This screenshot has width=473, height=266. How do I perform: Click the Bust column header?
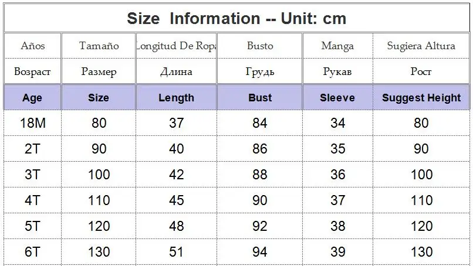pos(260,98)
